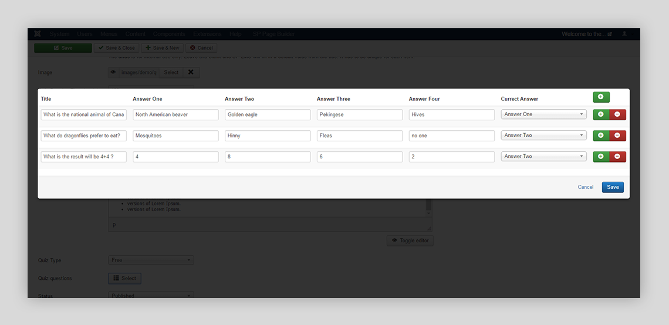Viewport: 669px width, 325px height.
Task: Toggle the editor below the text area
Action: click(410, 241)
